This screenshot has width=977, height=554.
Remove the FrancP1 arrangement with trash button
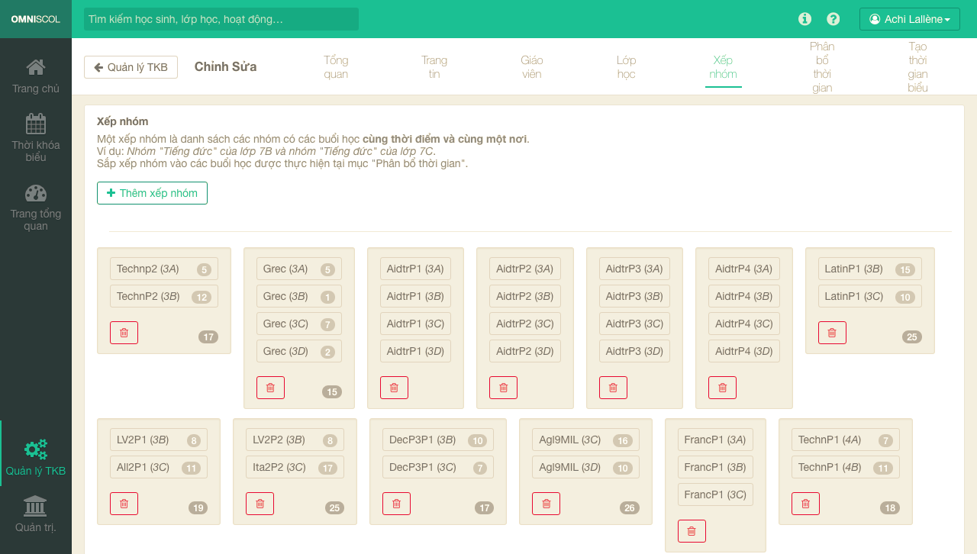click(692, 531)
